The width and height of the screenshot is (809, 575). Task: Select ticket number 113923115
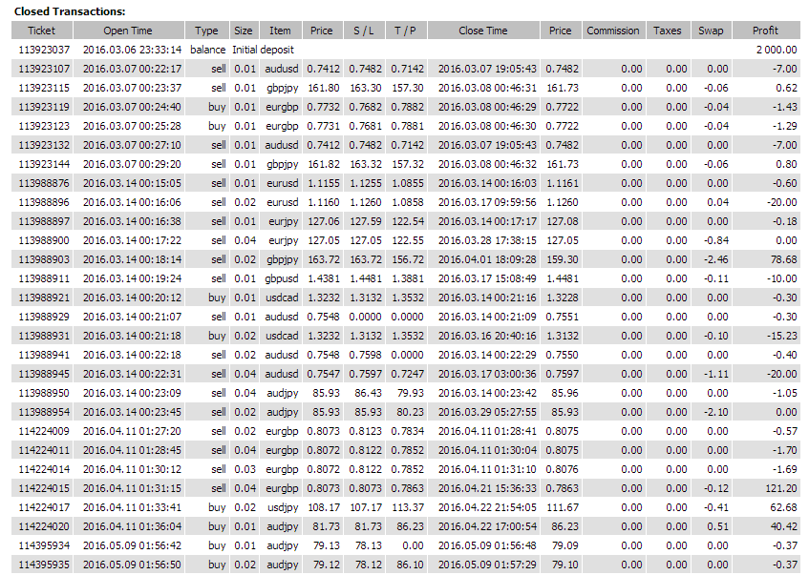[x=44, y=88]
